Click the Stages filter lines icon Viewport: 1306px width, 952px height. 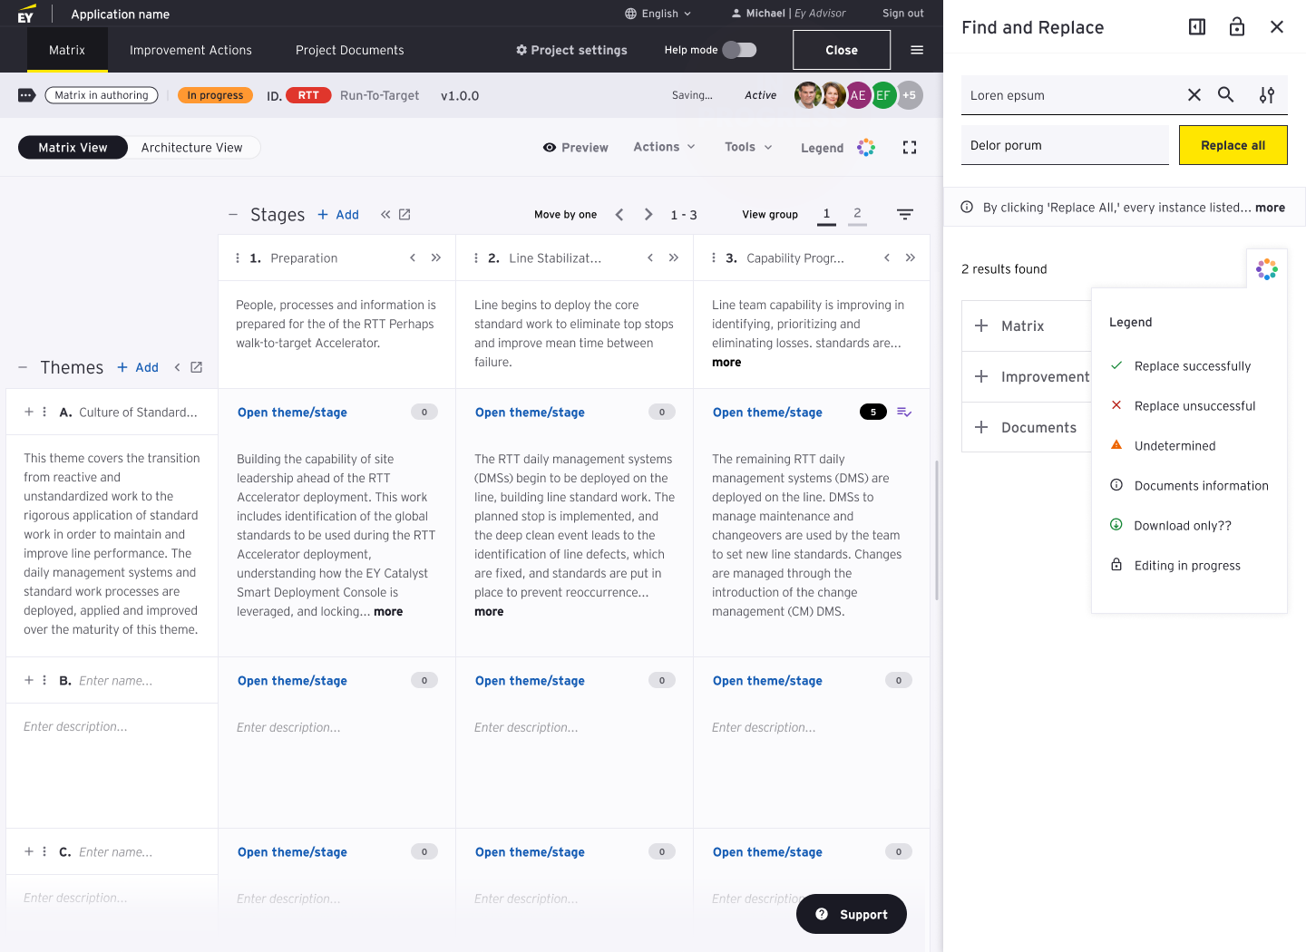(904, 215)
